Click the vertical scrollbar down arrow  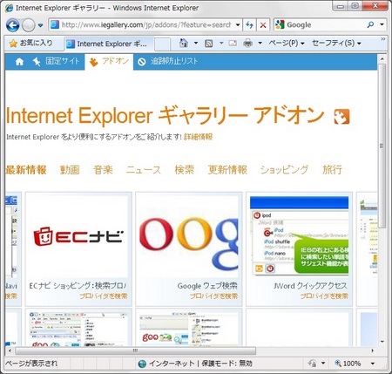click(382, 342)
